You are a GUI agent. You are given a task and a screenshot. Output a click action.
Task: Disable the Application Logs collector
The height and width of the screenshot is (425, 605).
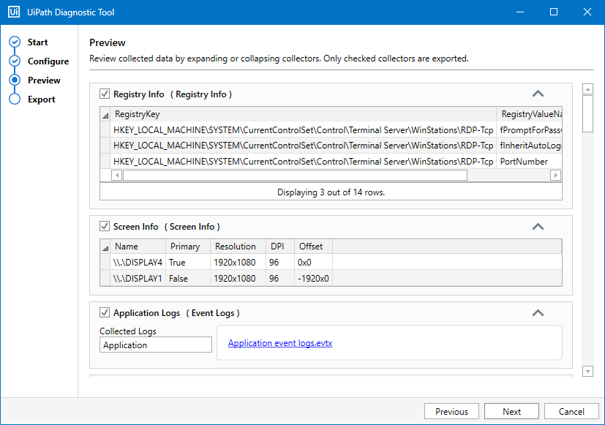tap(105, 312)
